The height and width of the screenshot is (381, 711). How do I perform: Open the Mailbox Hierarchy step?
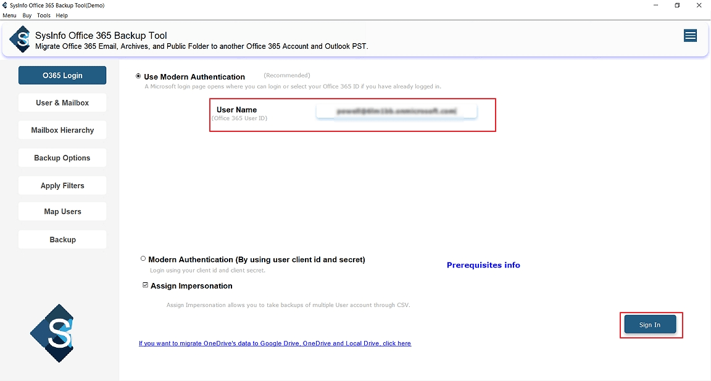[62, 130]
